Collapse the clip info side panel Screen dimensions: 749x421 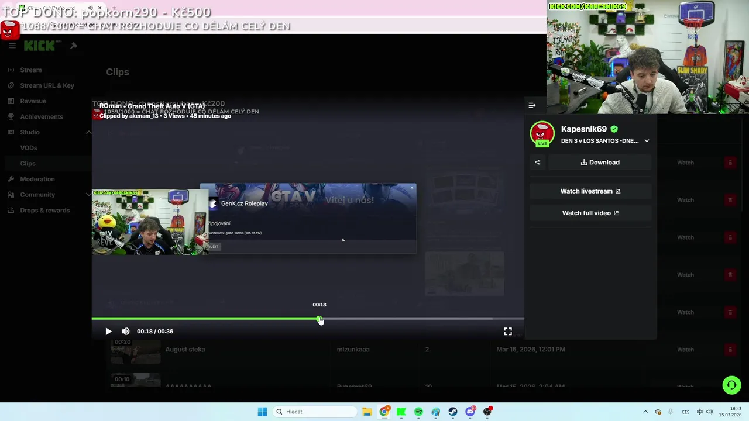(532, 105)
